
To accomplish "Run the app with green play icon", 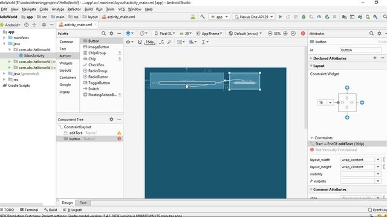I will tap(281, 17).
